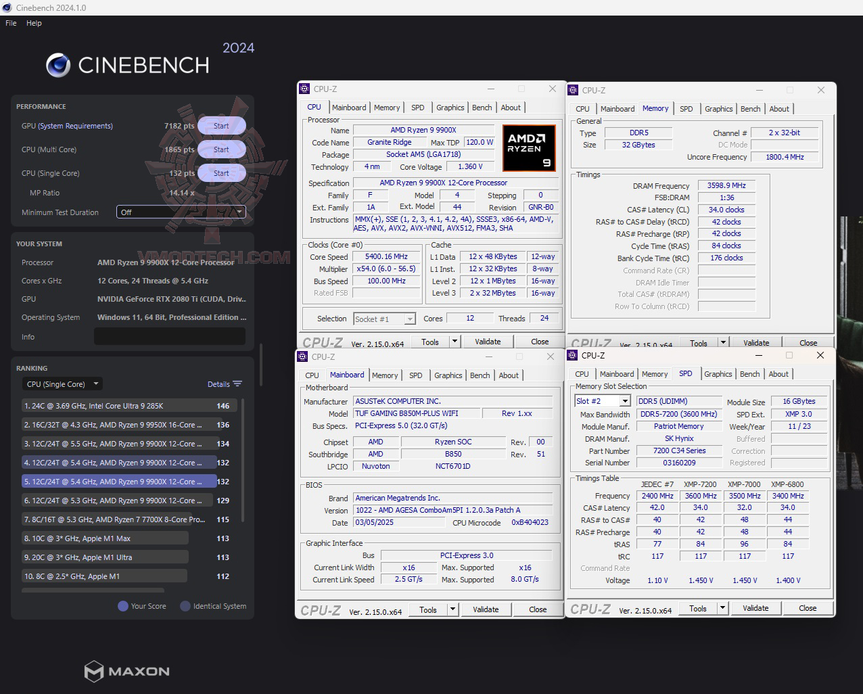Click the Cinebench title bar app icon
This screenshot has width=863, height=694.
click(7, 7)
